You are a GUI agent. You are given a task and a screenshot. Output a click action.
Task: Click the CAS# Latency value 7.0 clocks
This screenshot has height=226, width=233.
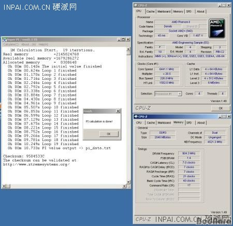(189, 163)
